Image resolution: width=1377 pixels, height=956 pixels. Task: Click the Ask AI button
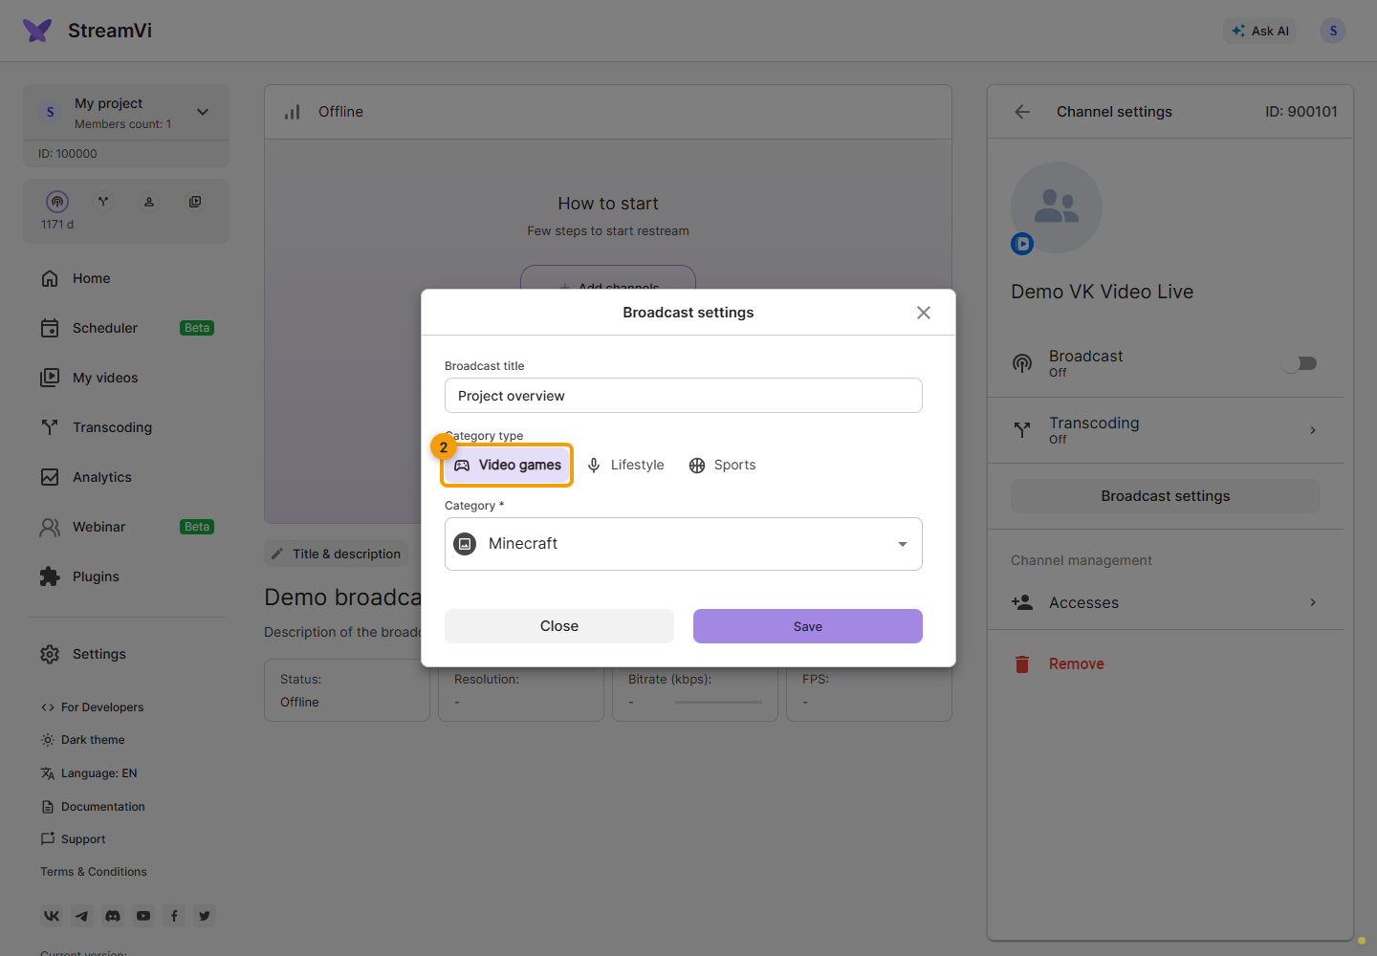tap(1260, 31)
